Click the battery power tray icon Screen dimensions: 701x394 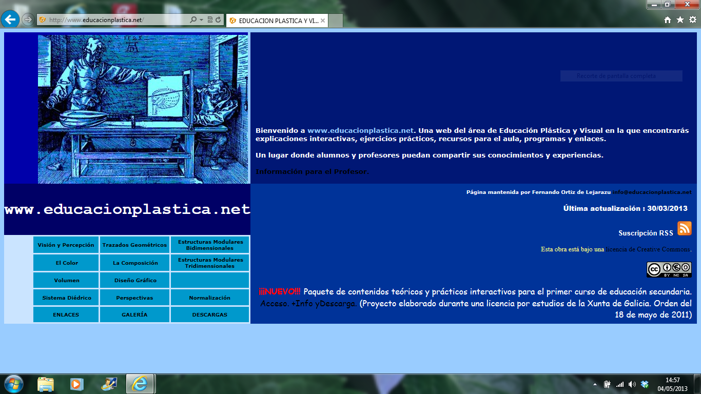[x=607, y=384]
